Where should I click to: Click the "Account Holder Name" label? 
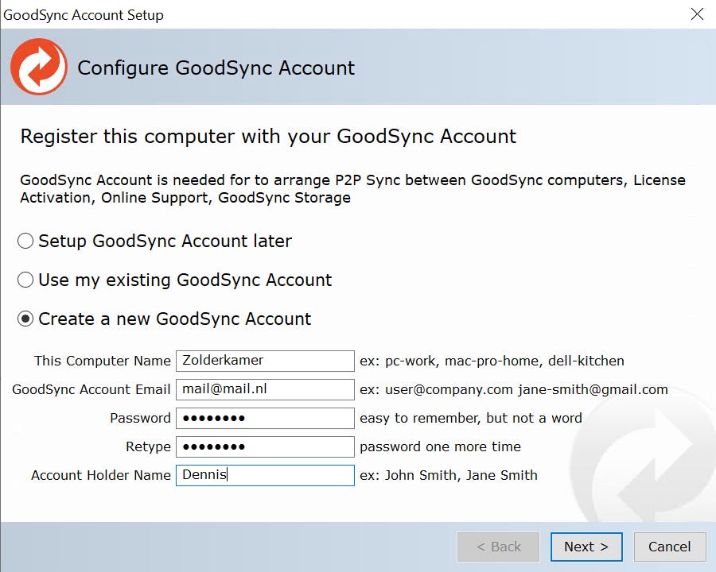point(101,475)
